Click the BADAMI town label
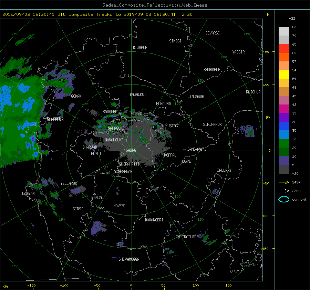 tap(136, 114)
